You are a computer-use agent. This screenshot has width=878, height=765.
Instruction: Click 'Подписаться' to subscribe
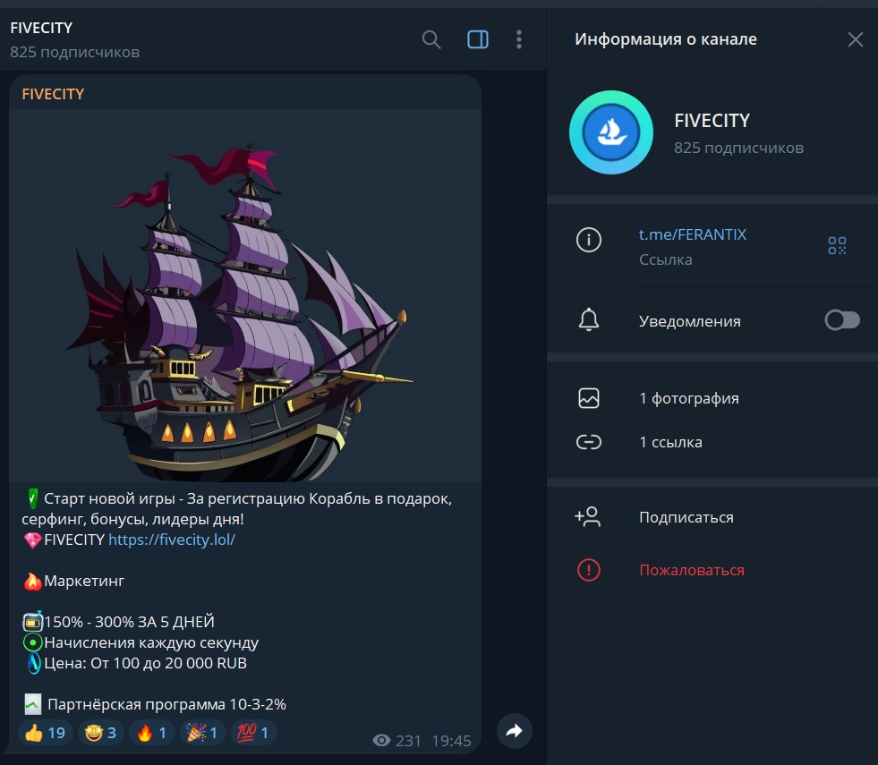click(686, 517)
